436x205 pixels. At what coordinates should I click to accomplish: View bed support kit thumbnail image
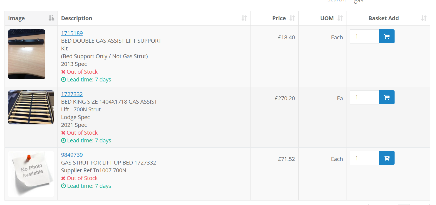27,54
